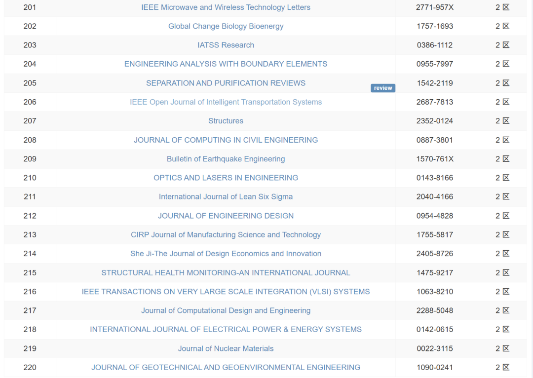Screen dimensions: 533x378
Task: Open OPTICS AND LASERS IN ENGINEERING link
Action: [226, 178]
